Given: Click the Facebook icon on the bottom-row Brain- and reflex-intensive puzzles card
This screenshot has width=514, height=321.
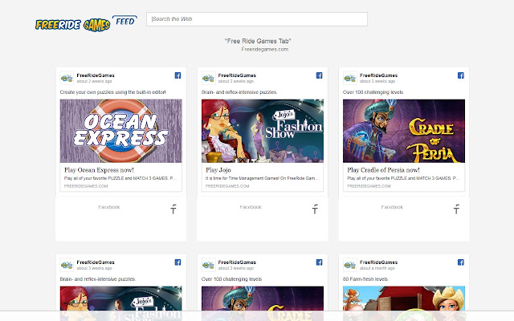Looking at the screenshot, I should click(177, 262).
